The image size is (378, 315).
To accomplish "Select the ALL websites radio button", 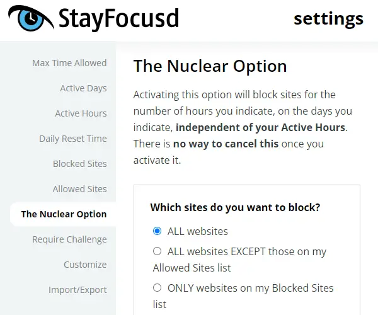I will tap(157, 231).
